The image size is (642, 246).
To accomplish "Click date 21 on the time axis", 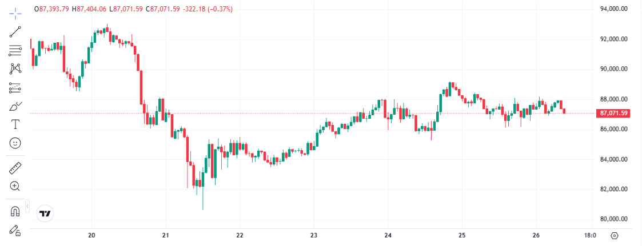I will coord(166,235).
